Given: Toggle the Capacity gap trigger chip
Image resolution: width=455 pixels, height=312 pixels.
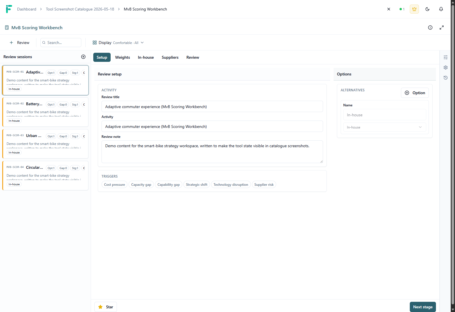Looking at the screenshot, I should 141,185.
